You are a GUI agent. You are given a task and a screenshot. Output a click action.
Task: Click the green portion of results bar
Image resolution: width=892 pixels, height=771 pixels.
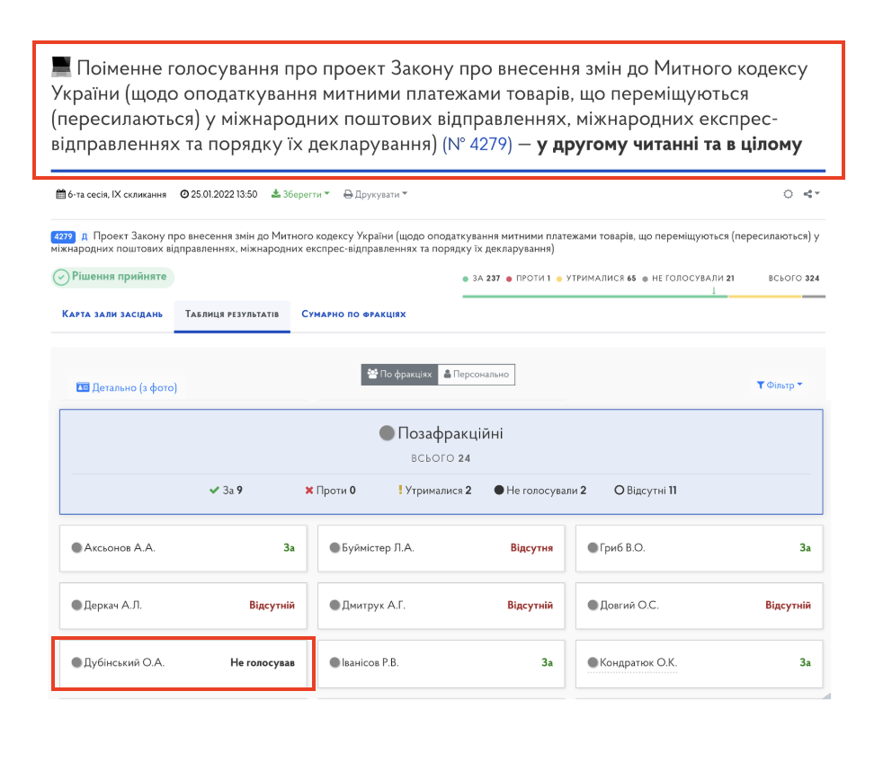pyautogui.click(x=595, y=297)
